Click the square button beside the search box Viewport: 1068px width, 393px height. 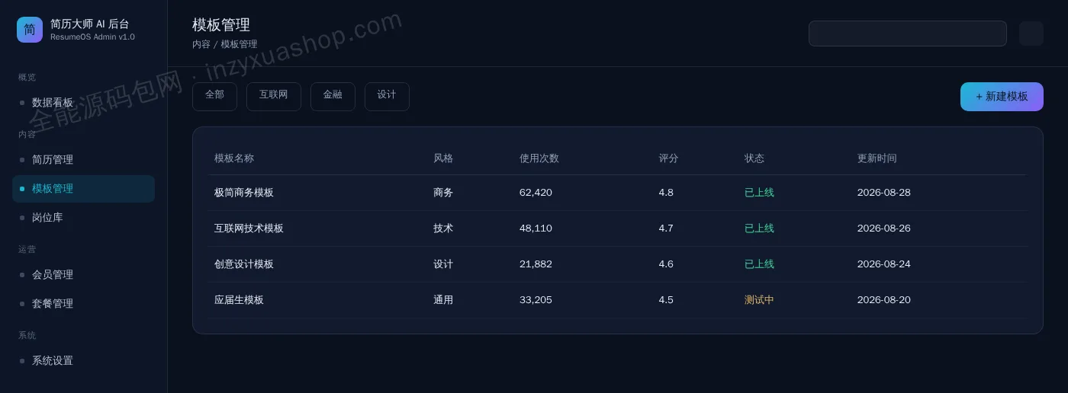coord(1031,34)
